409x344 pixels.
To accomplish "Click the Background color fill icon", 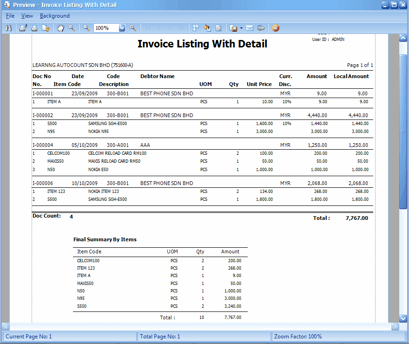I will (207, 28).
